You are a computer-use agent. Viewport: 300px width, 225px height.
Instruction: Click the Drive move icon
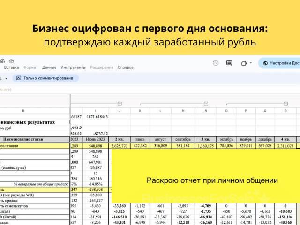click(x=2, y=61)
